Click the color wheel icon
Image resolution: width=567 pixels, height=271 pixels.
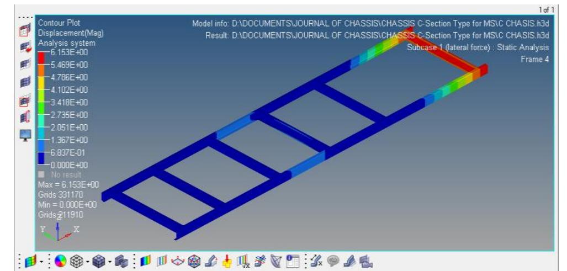pos(61,261)
